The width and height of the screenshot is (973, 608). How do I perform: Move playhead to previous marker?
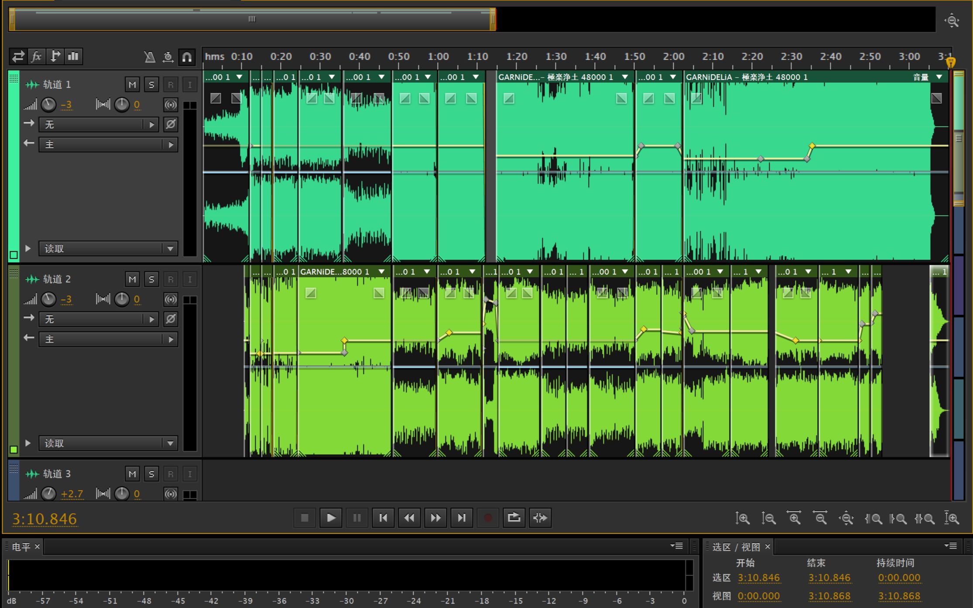click(x=383, y=518)
